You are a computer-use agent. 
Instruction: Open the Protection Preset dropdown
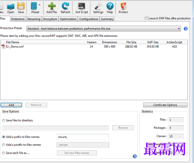[103, 29]
